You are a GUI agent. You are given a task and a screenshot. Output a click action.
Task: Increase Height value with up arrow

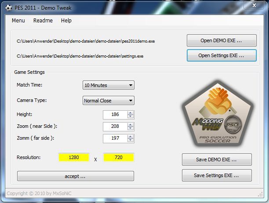131,113
